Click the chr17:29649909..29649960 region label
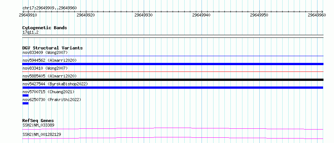Image resolution: width=334 pixels, height=143 pixels. (x=50, y=8)
